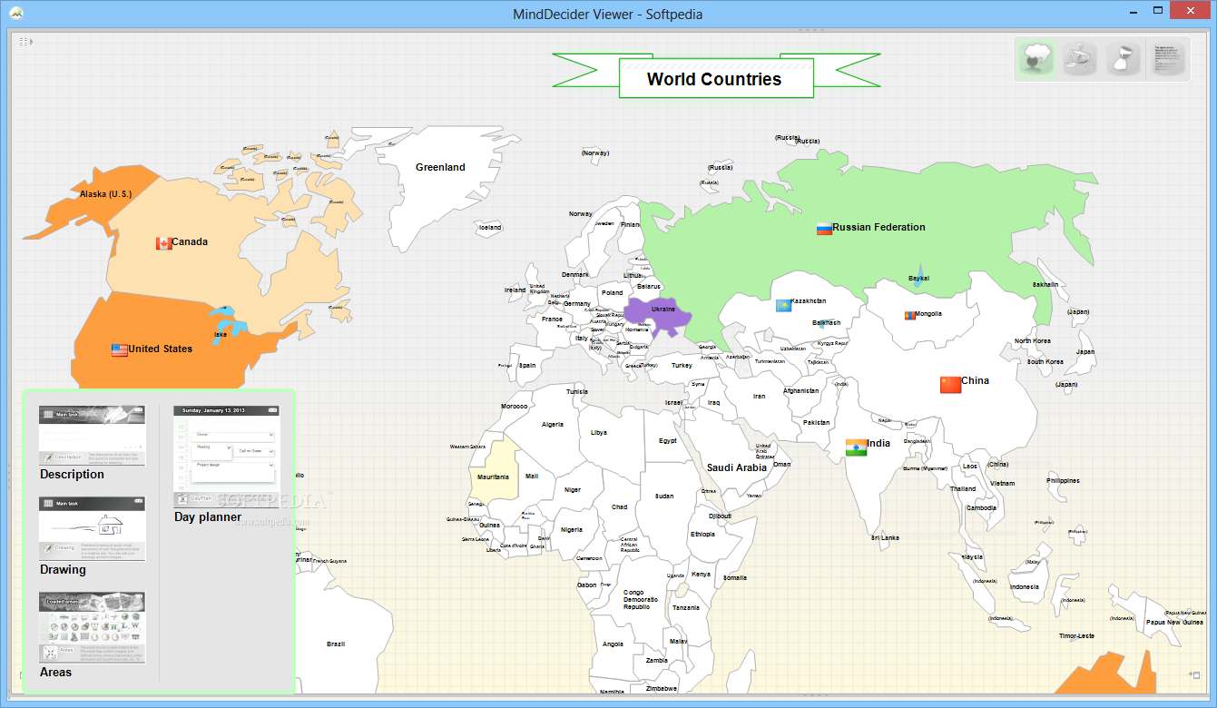Screen dimensions: 1217x708
Task: Click the China flag icon
Action: [x=950, y=384]
